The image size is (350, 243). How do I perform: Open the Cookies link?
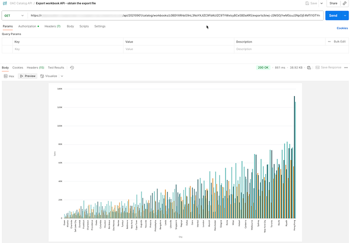(342, 28)
